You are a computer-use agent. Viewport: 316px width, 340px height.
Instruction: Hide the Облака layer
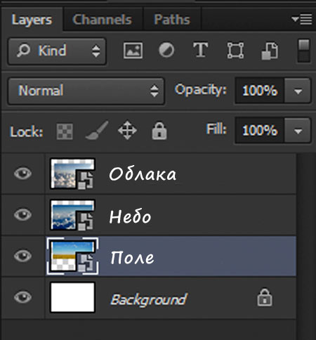(22, 174)
